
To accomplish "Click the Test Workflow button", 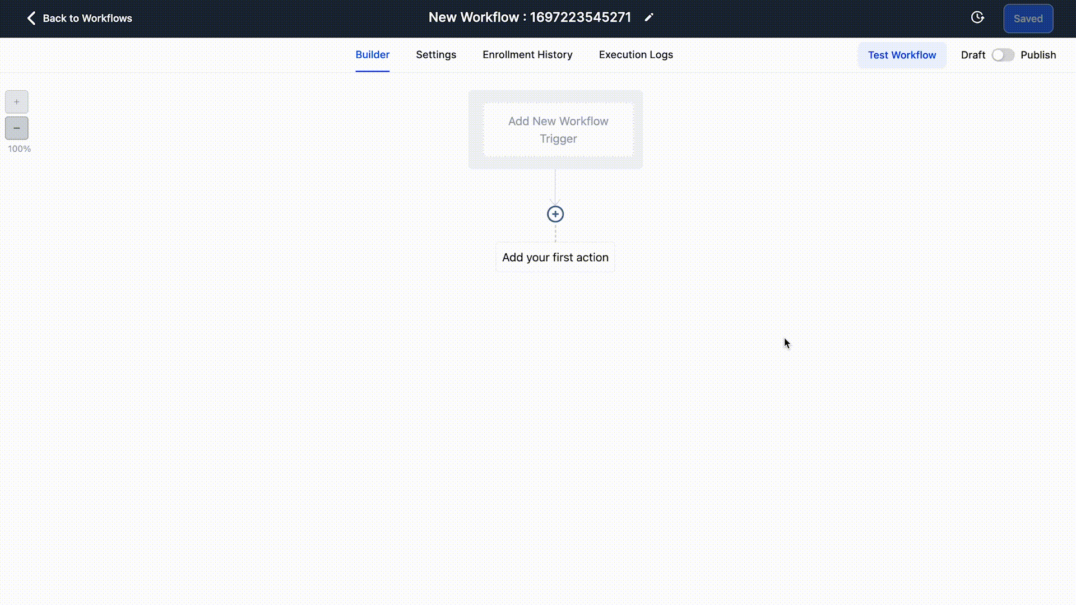I will [902, 55].
